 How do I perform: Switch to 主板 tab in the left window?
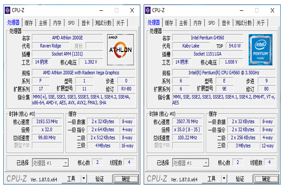click(x=43, y=23)
